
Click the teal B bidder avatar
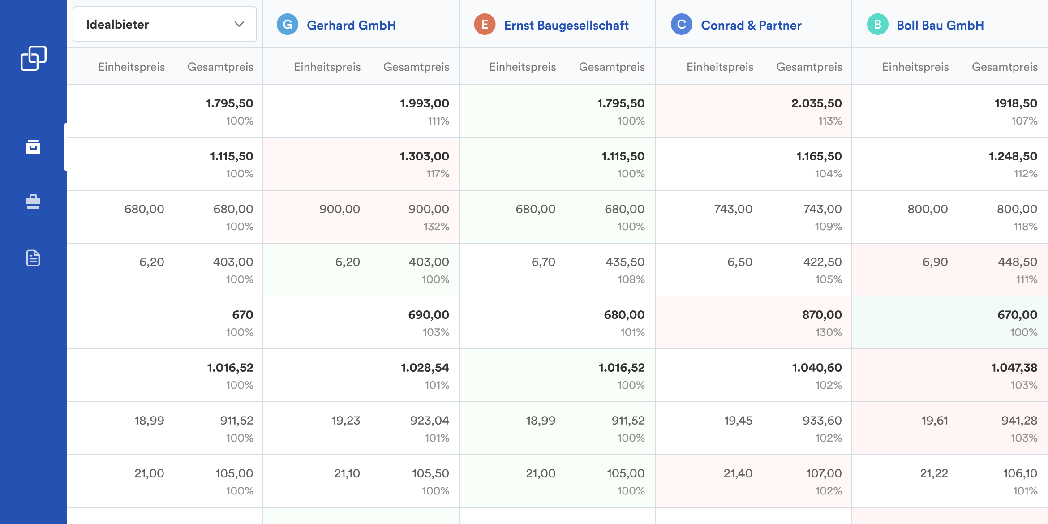coord(877,25)
